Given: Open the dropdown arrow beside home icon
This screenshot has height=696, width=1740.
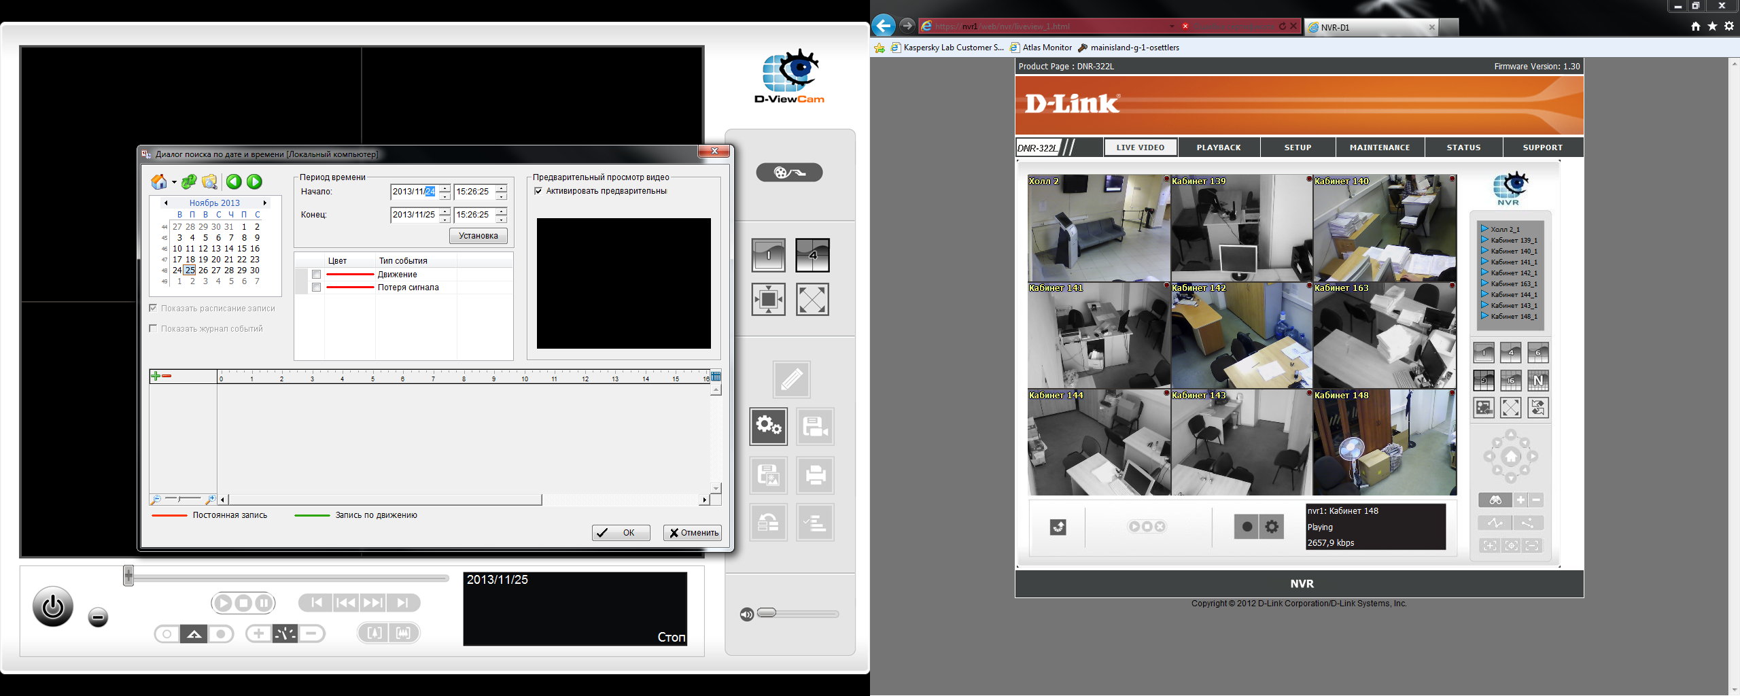Looking at the screenshot, I should click(174, 182).
